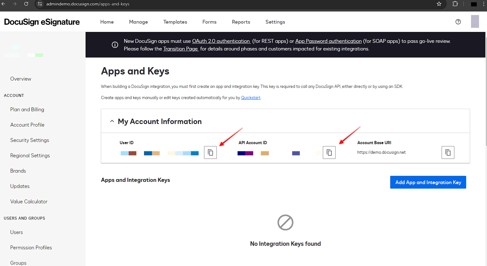View site information icon in address bar
Image resolution: width=487 pixels, height=266 pixels.
[40, 4]
